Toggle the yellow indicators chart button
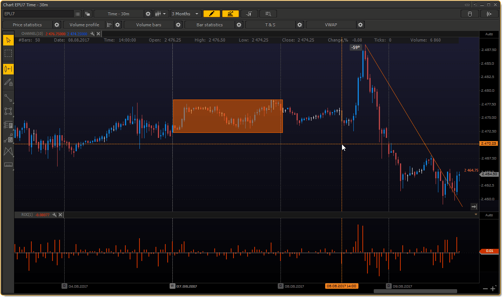 [230, 14]
